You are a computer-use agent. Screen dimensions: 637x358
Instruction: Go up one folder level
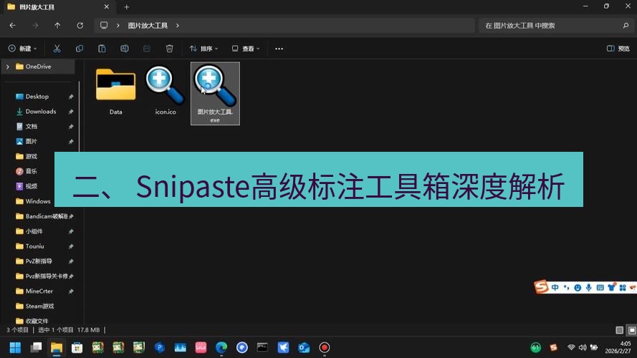(57, 25)
